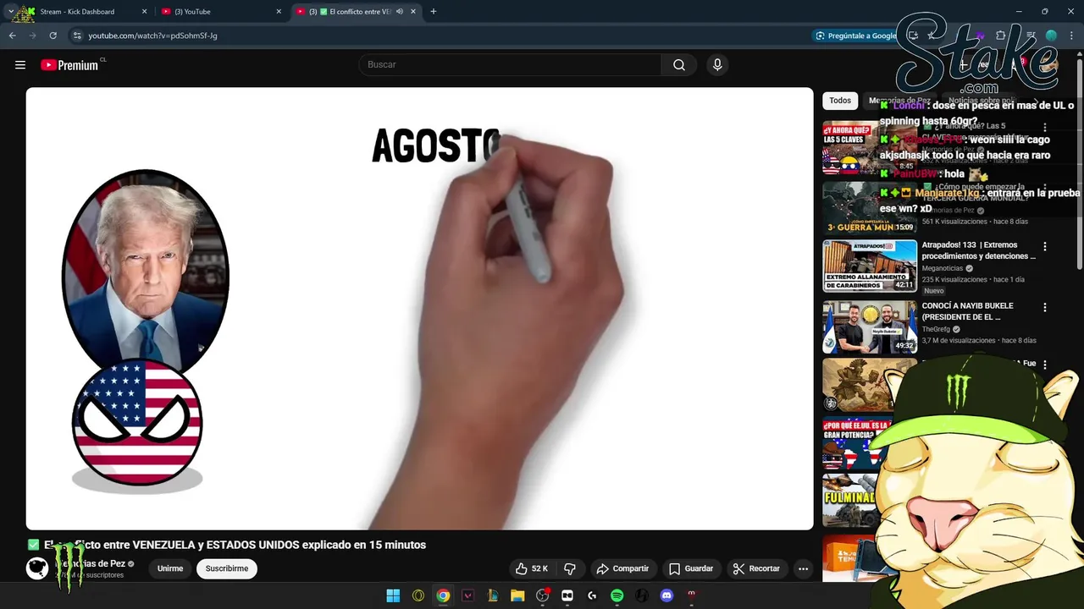The height and width of the screenshot is (609, 1084).
Task: Open TheGrefg channel link
Action: tap(937, 329)
